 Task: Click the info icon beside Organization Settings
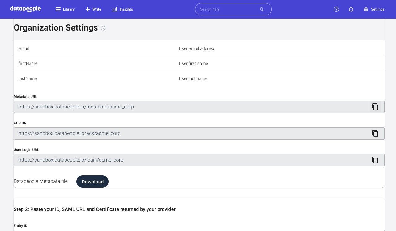103,28
